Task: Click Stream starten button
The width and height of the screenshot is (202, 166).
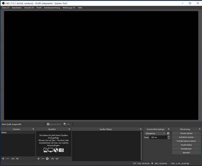Action: click(x=186, y=133)
